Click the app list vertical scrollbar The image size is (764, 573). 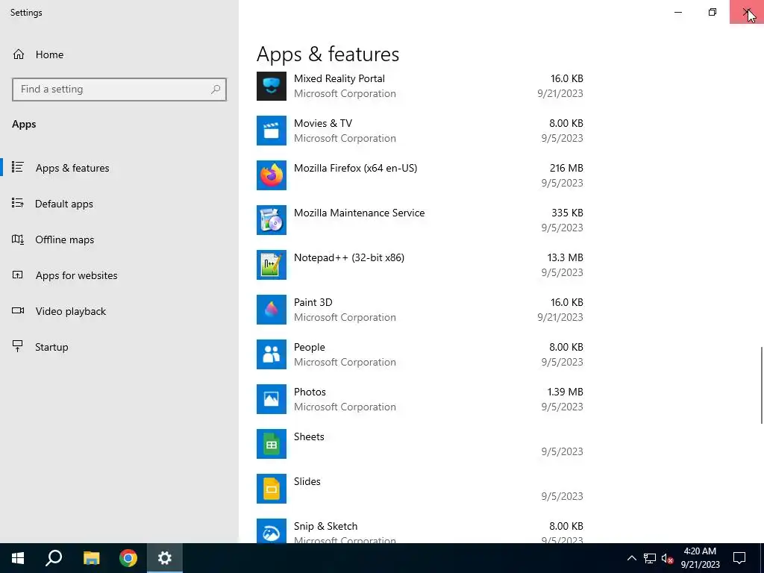click(761, 385)
